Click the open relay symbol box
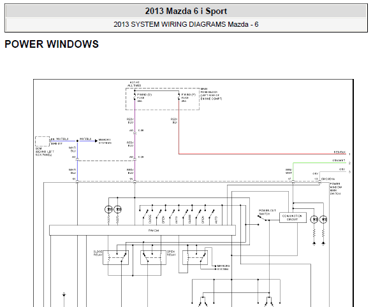 153,258
